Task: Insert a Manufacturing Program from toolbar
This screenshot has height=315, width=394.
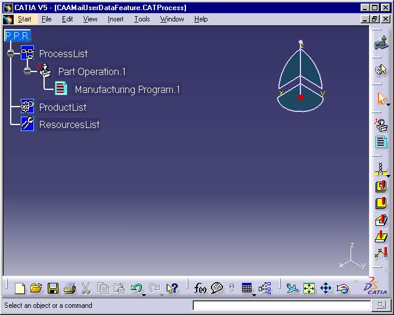Action: (x=381, y=142)
